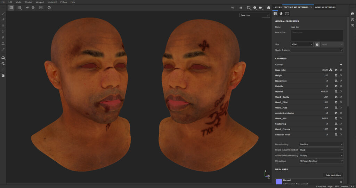The width and height of the screenshot is (356, 188).
Task: Click into the Description text field
Action: tap(317, 35)
